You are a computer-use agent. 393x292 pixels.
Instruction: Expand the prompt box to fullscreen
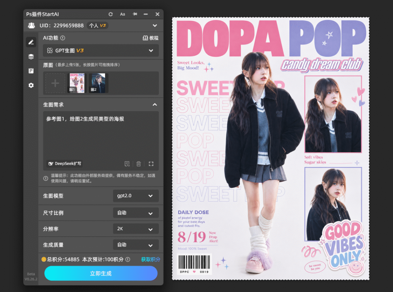click(151, 164)
